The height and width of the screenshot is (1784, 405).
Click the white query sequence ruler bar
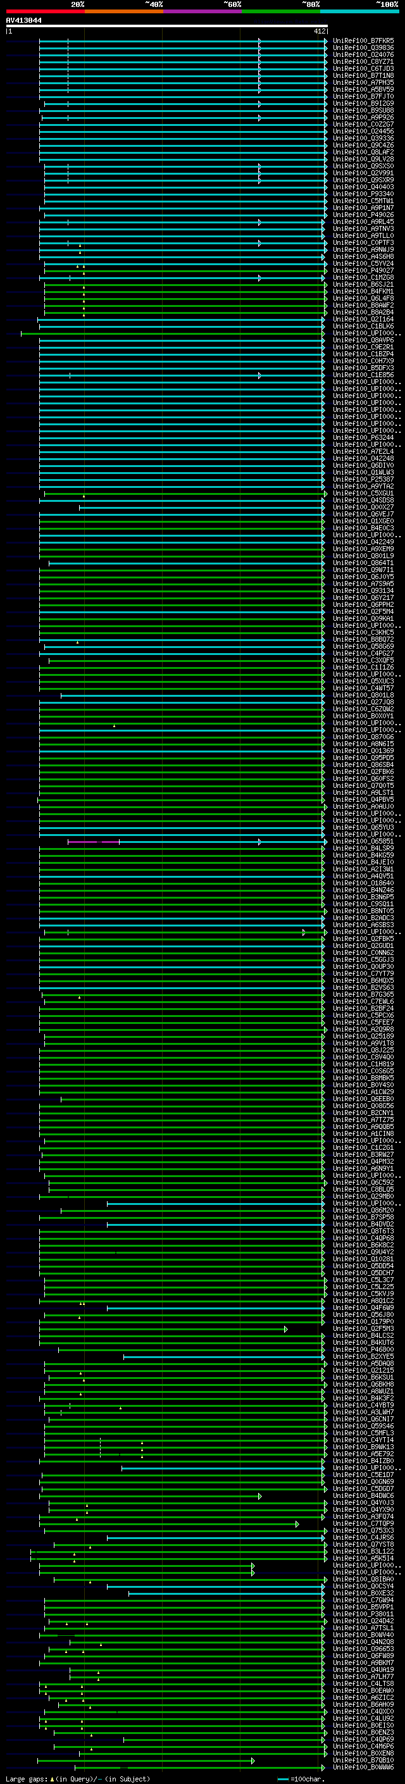[x=167, y=27]
